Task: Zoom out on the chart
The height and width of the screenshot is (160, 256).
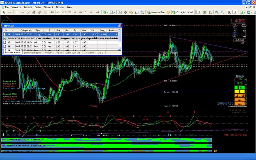Action: (222, 12)
